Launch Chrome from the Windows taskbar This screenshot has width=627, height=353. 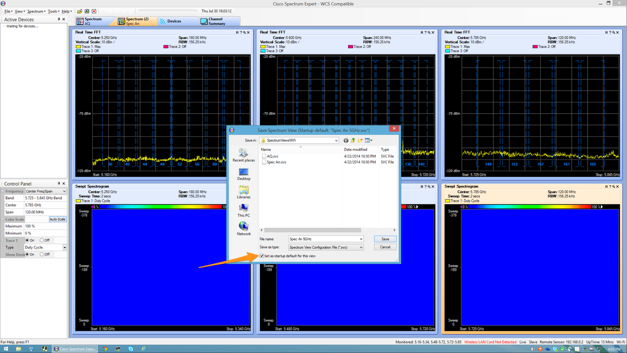pyautogui.click(x=105, y=349)
